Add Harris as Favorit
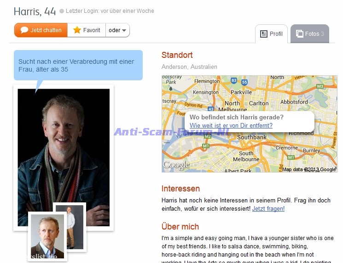 87,30
